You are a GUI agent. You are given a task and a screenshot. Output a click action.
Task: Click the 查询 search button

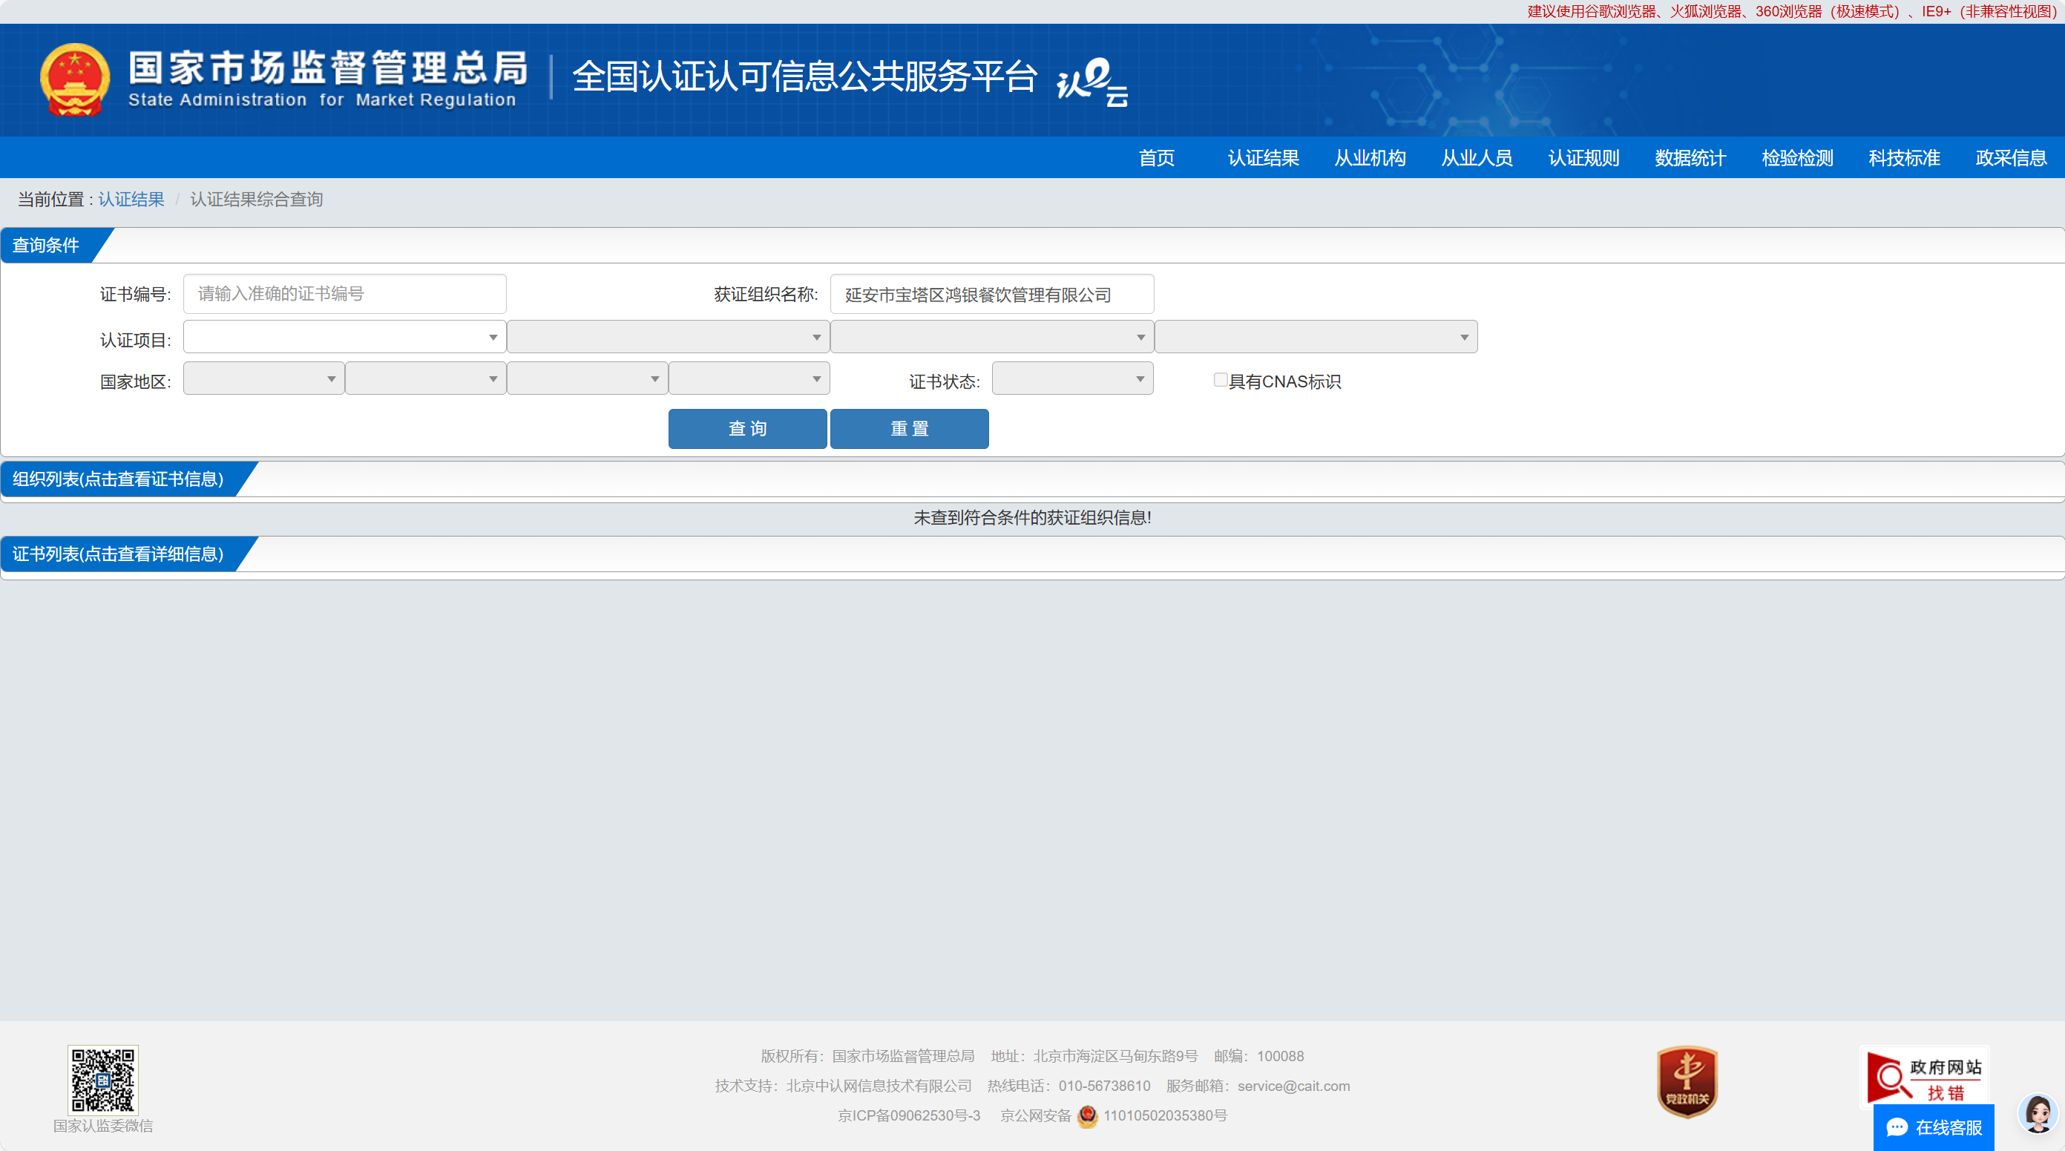tap(747, 429)
